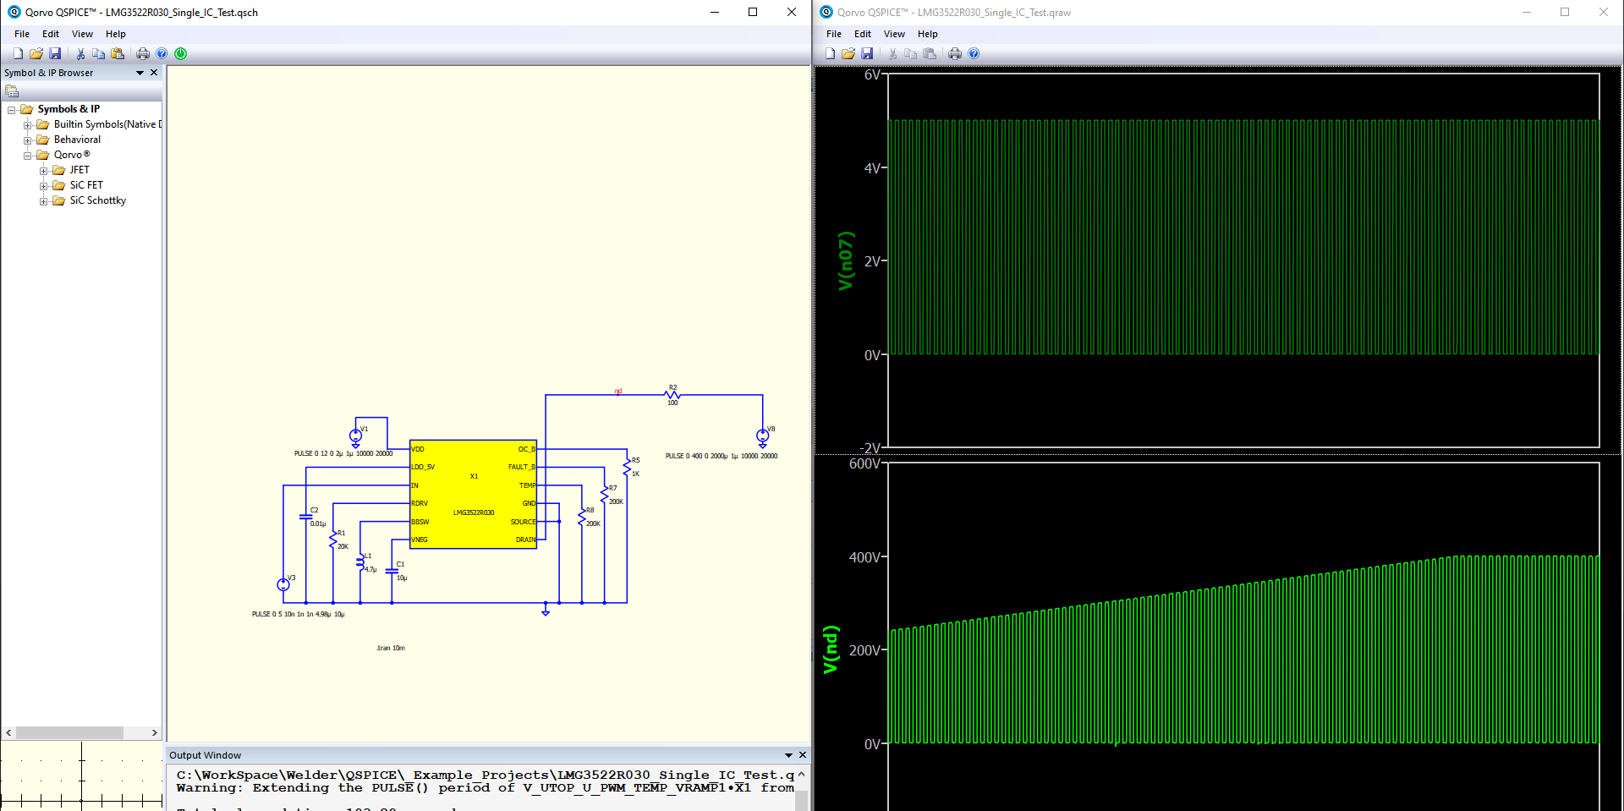Open Help menu in schematic window
This screenshot has width=1624, height=811.
coord(116,34)
